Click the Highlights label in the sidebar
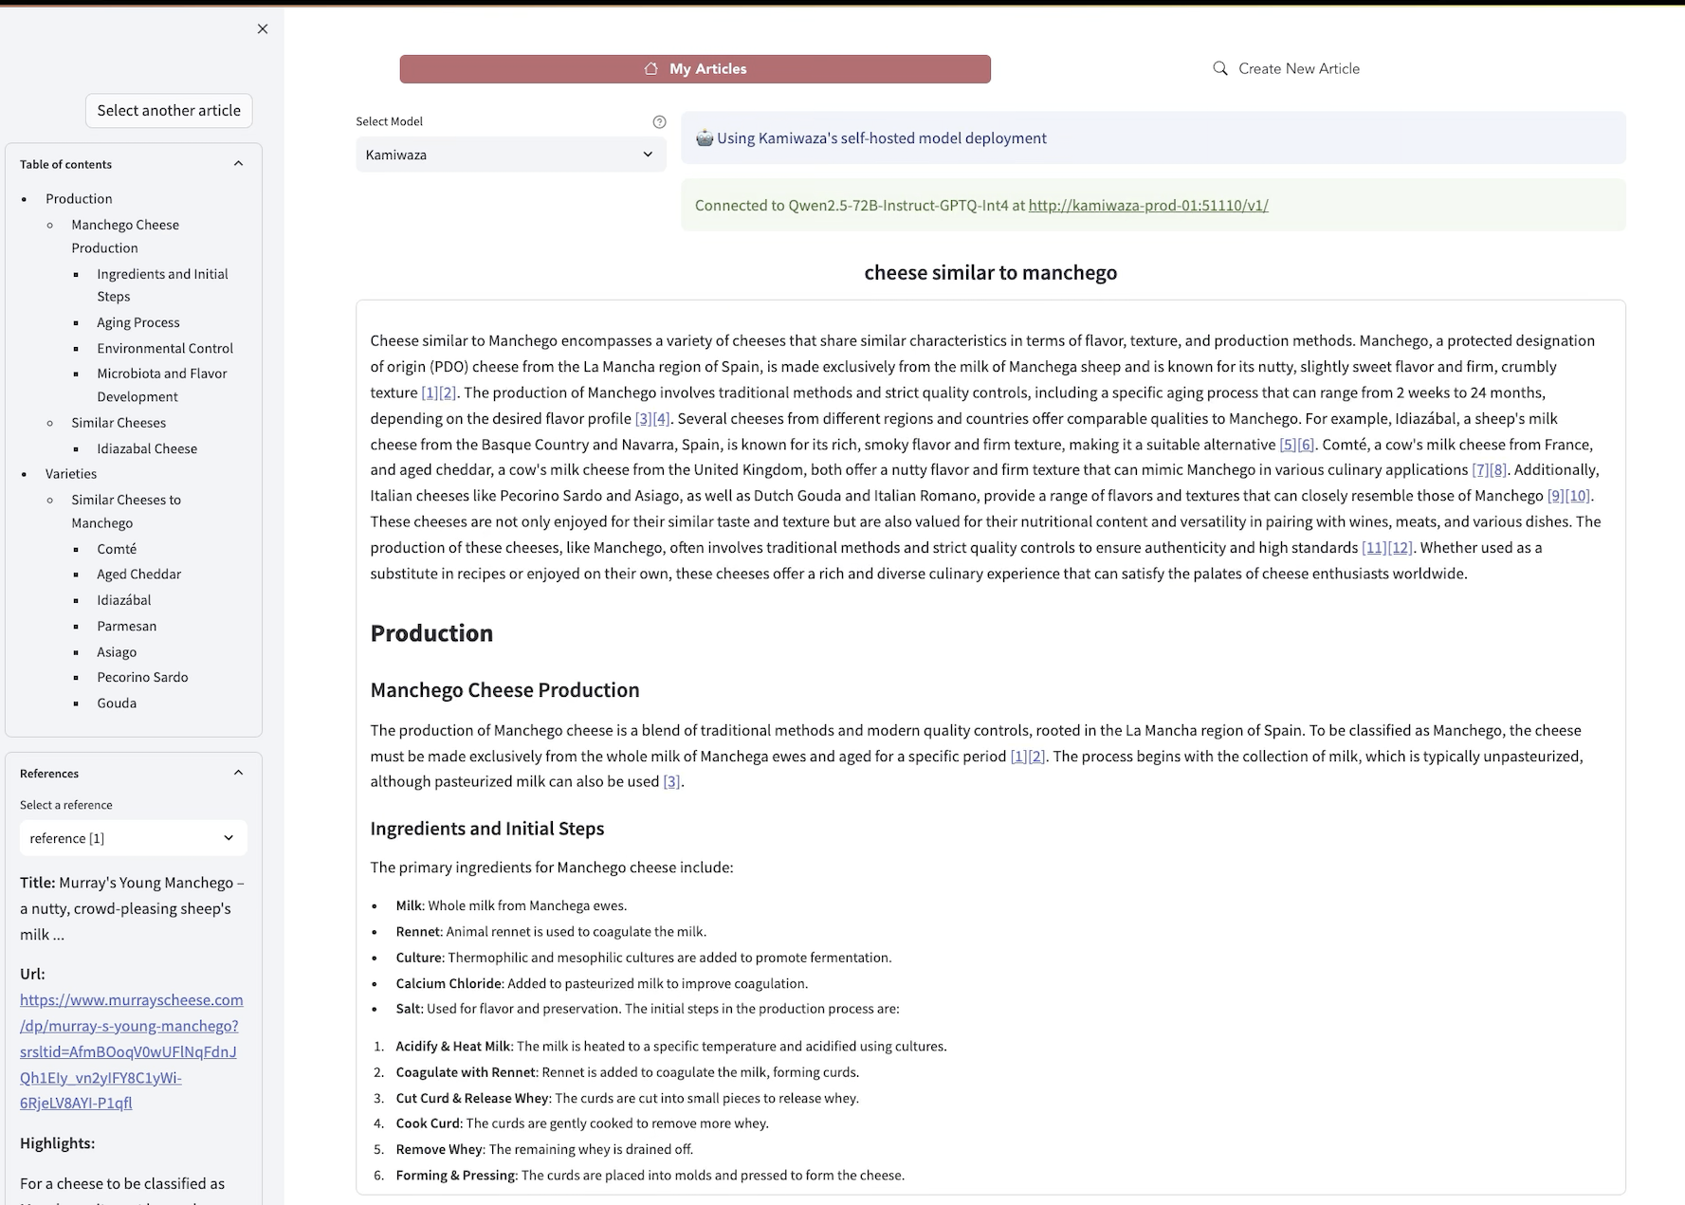This screenshot has width=1685, height=1205. (57, 1143)
